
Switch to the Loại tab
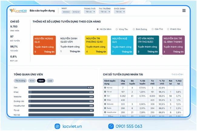(50, 81)
